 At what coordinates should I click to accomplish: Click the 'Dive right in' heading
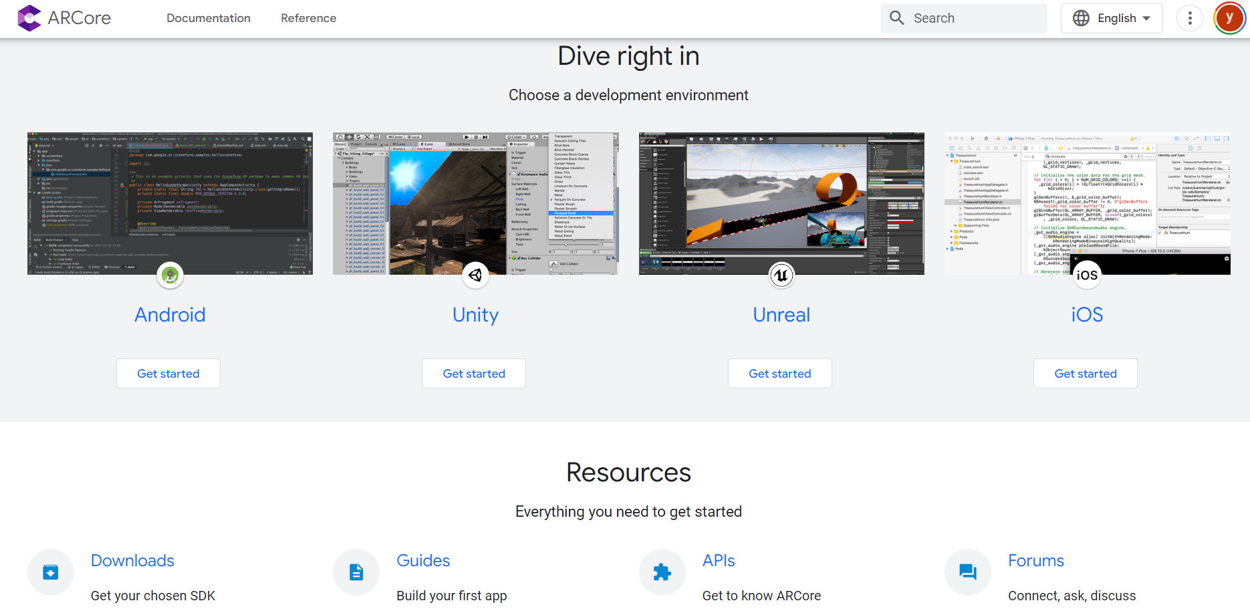click(x=628, y=56)
